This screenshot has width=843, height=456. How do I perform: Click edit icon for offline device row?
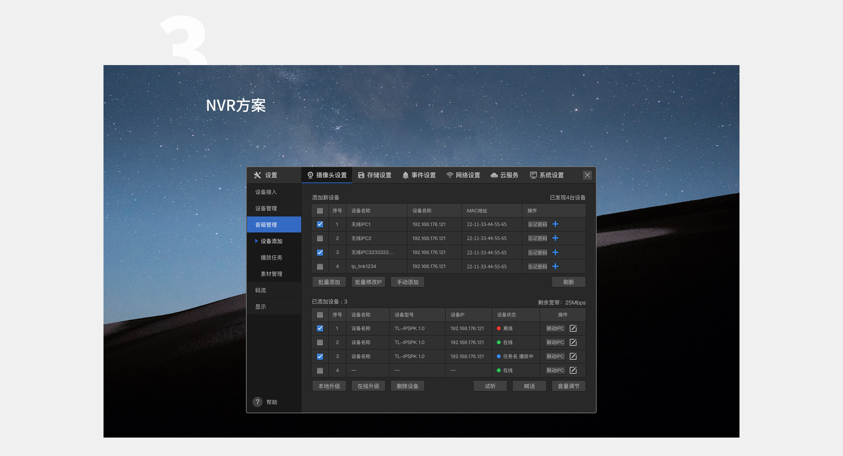click(x=573, y=329)
